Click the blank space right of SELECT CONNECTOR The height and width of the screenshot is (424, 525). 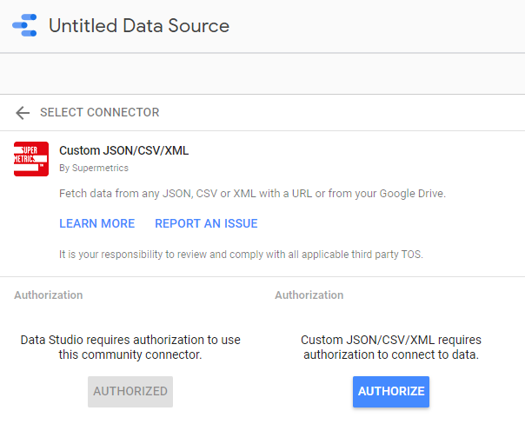348,113
